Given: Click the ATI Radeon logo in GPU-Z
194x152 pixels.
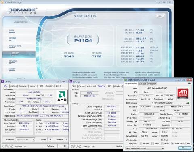Looking at the screenshot, I should 183,93.
